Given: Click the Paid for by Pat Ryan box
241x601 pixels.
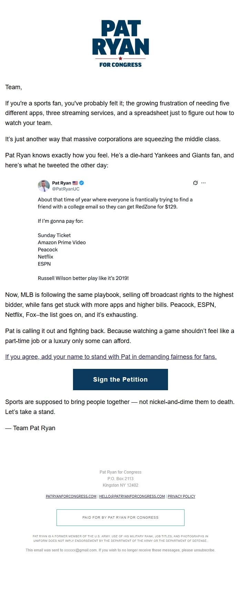Looking at the screenshot, I should click(x=120, y=518).
